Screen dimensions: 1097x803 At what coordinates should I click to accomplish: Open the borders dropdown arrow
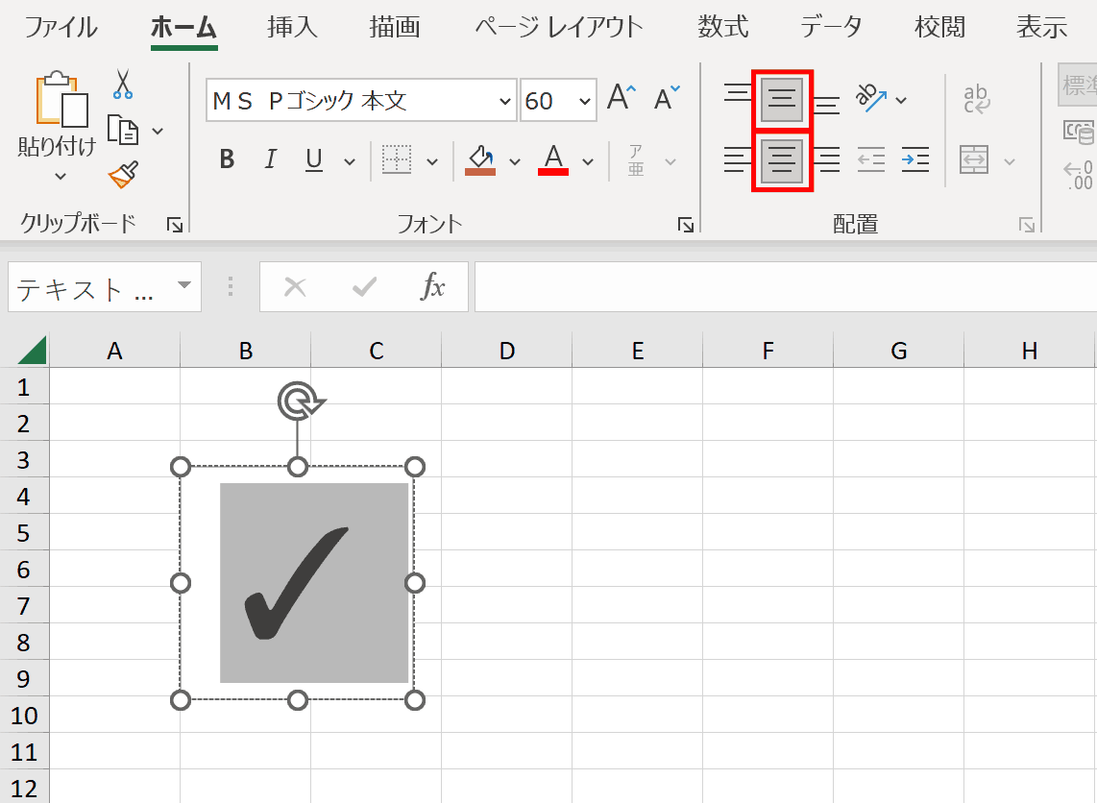tap(432, 161)
